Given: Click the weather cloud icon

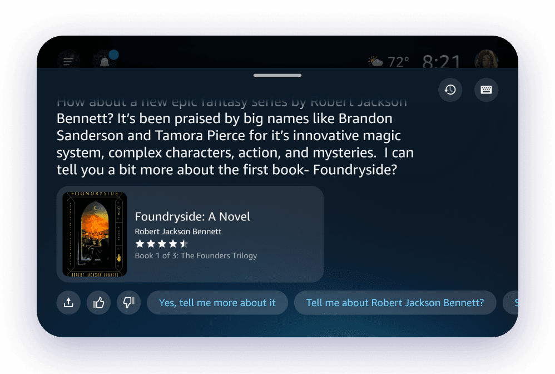Looking at the screenshot, I should point(375,62).
